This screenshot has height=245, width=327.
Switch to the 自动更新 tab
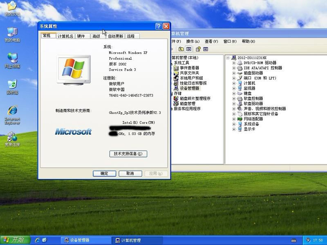115,36
